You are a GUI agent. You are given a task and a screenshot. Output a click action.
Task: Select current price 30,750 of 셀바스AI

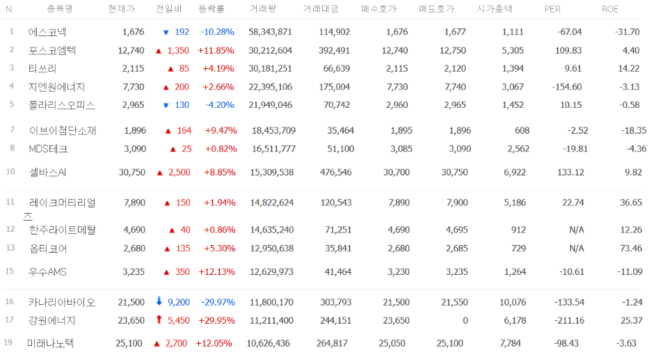pos(131,173)
